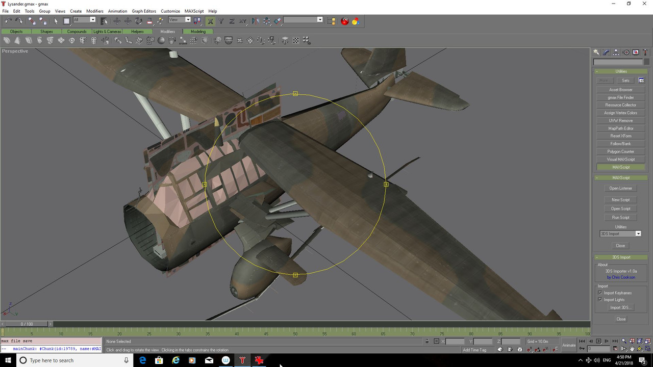Click the Play Animation button
This screenshot has height=367, width=653.
pos(598,341)
